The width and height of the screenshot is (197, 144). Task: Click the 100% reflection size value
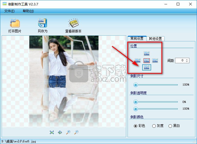point(186,85)
